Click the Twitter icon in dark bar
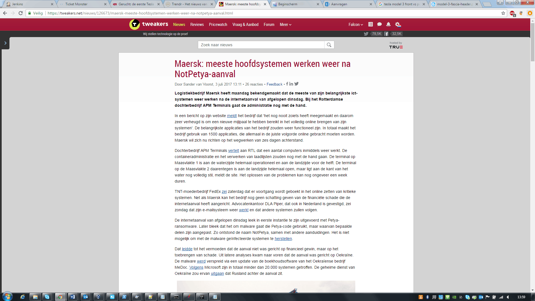Screen dimensions: 535x301 [366, 34]
